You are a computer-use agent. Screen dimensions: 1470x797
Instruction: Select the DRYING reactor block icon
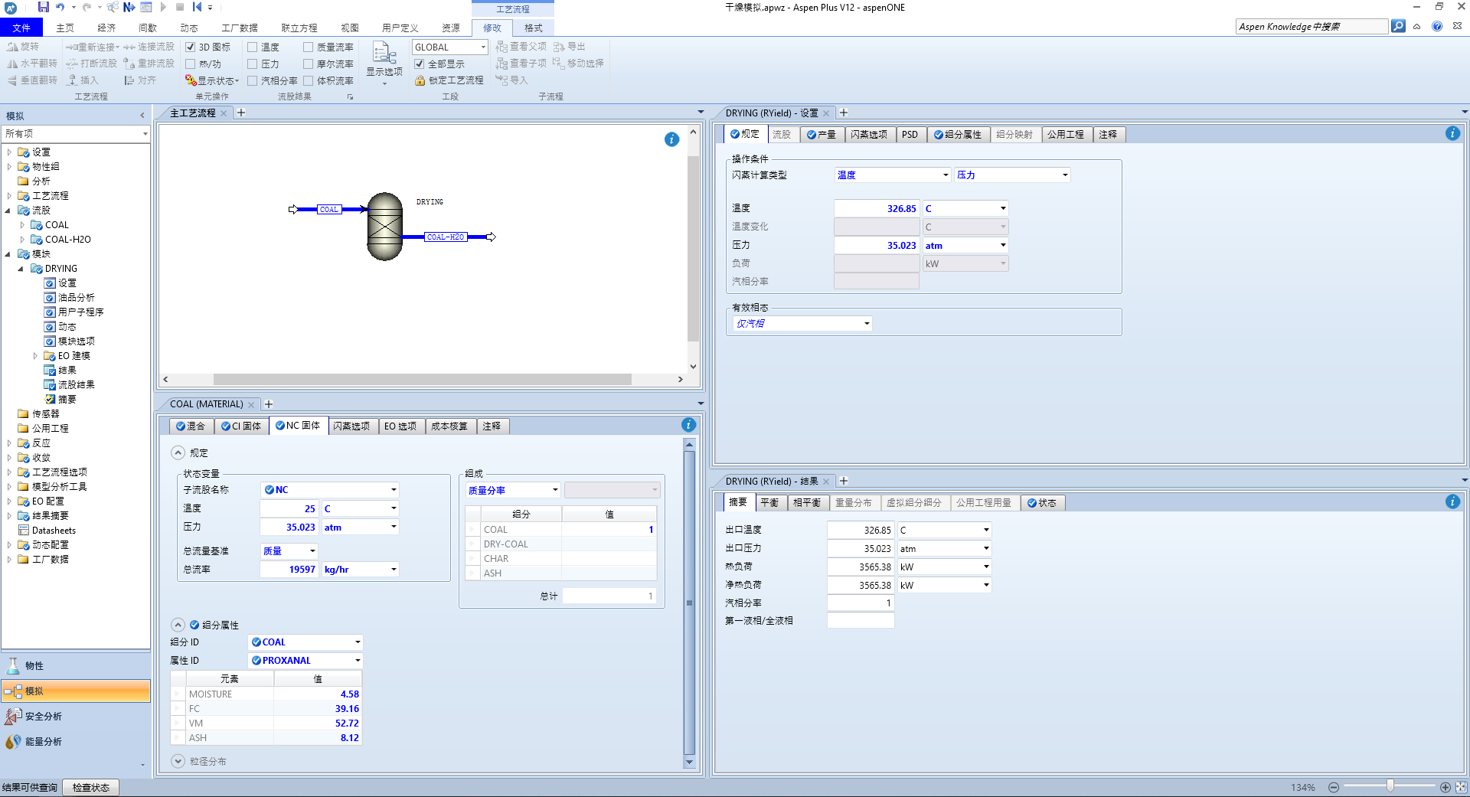384,226
